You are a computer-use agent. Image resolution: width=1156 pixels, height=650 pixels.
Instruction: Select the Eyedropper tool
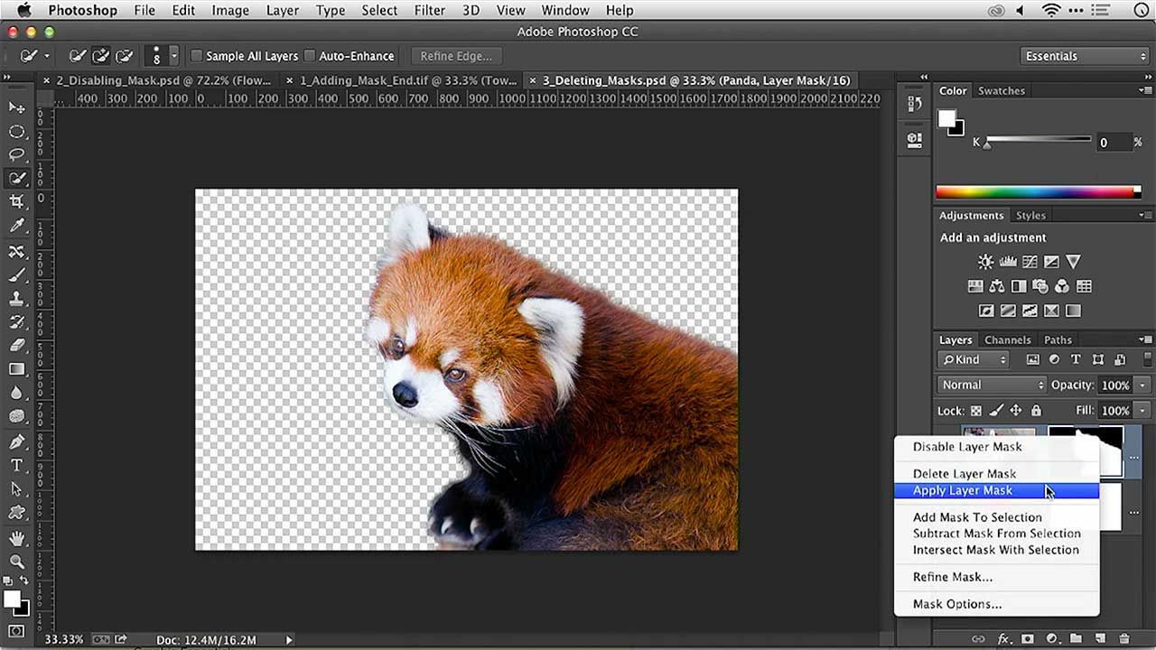(x=16, y=226)
